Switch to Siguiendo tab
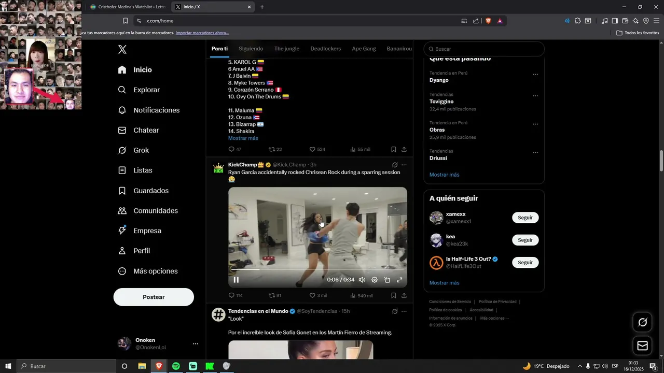Screen dimensions: 664x373 (251, 49)
